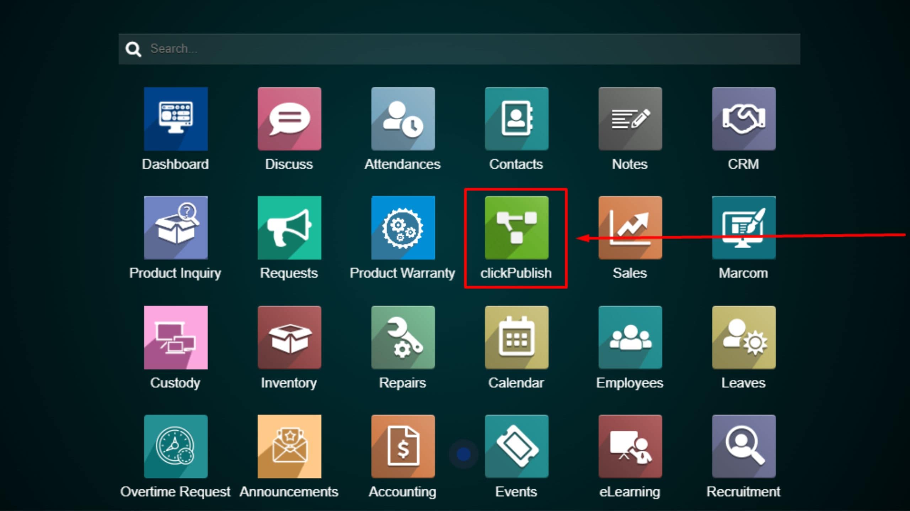Launch the Accounting app

[403, 446]
